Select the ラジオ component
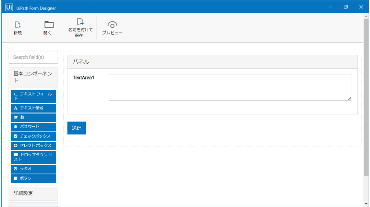Screen dimensions: 370x207 [33, 169]
